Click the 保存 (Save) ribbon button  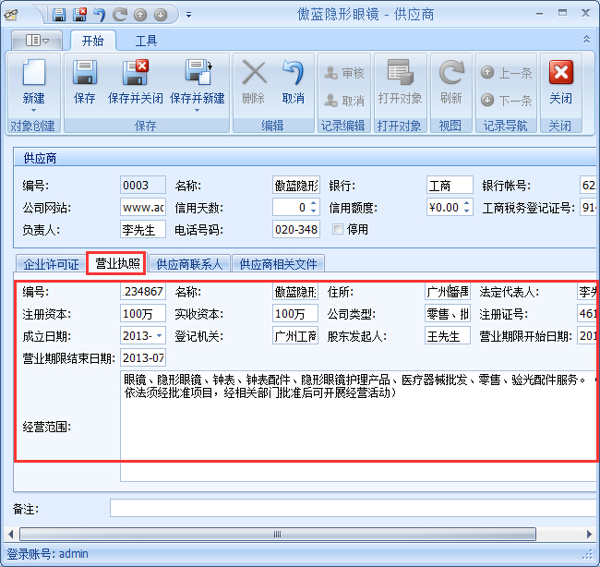point(85,74)
